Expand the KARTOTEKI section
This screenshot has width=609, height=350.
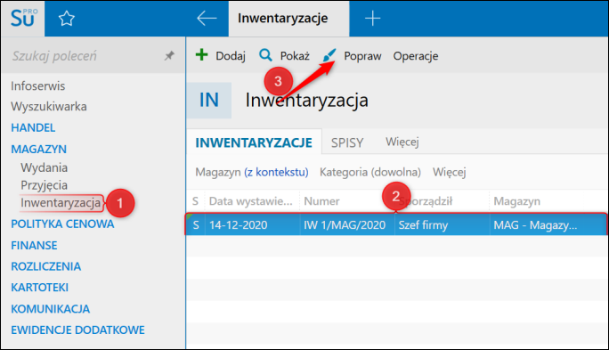point(39,288)
